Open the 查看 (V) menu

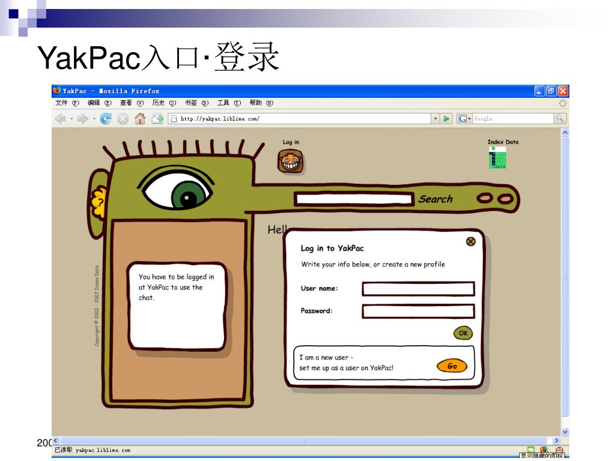[x=132, y=103]
